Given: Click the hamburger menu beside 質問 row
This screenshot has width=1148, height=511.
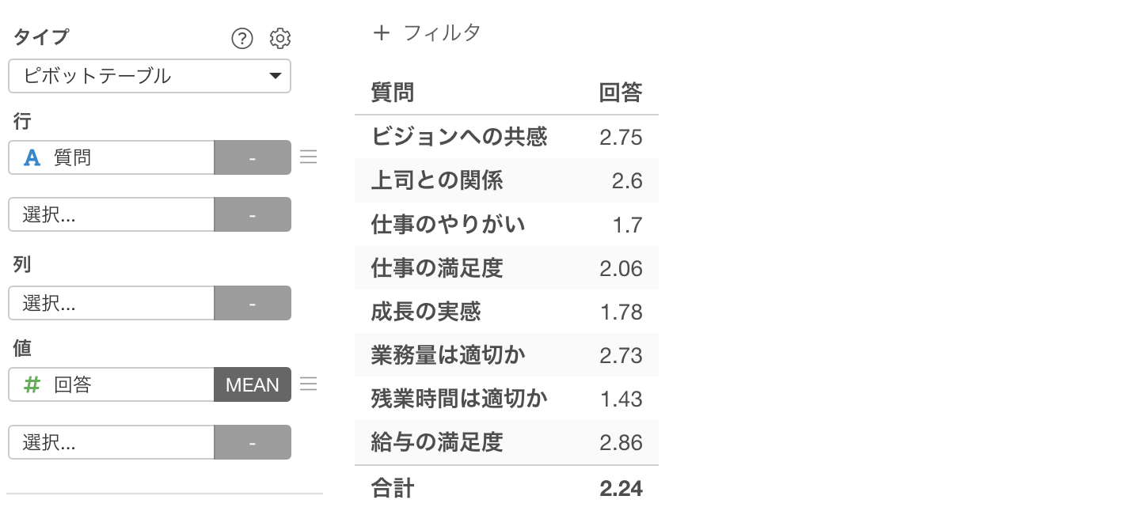Looking at the screenshot, I should (309, 157).
